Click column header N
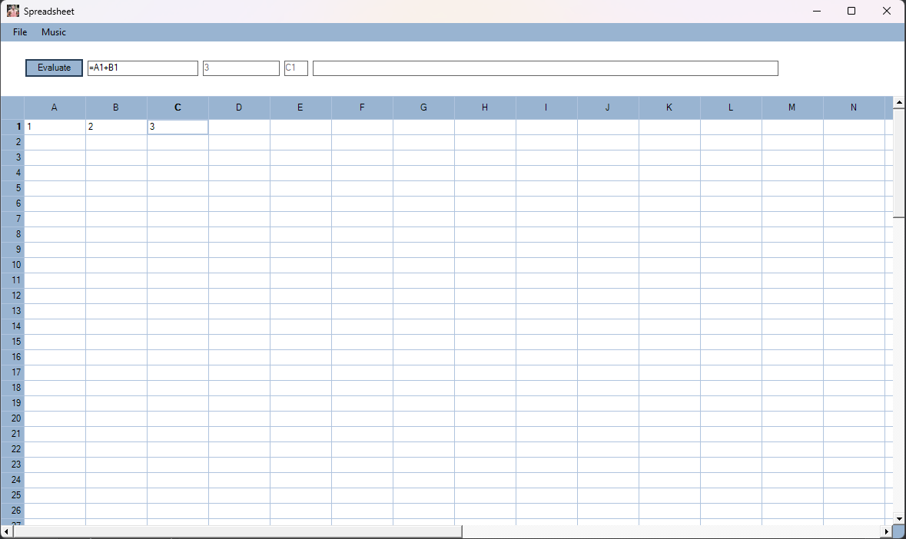The height and width of the screenshot is (539, 906). pos(854,107)
